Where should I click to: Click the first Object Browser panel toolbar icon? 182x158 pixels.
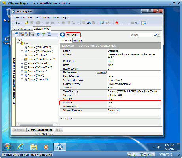click(17, 34)
